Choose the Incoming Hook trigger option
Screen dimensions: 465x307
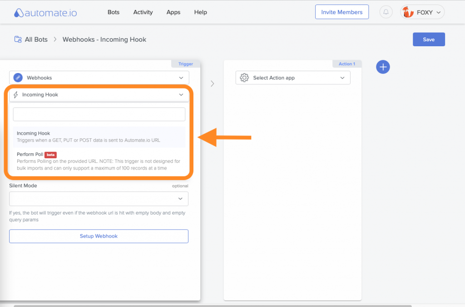[99, 137]
